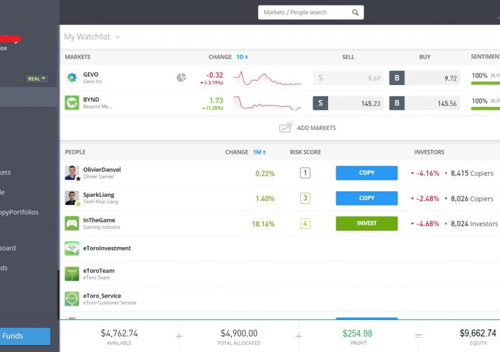Click the search magnifier icon

(x=355, y=13)
